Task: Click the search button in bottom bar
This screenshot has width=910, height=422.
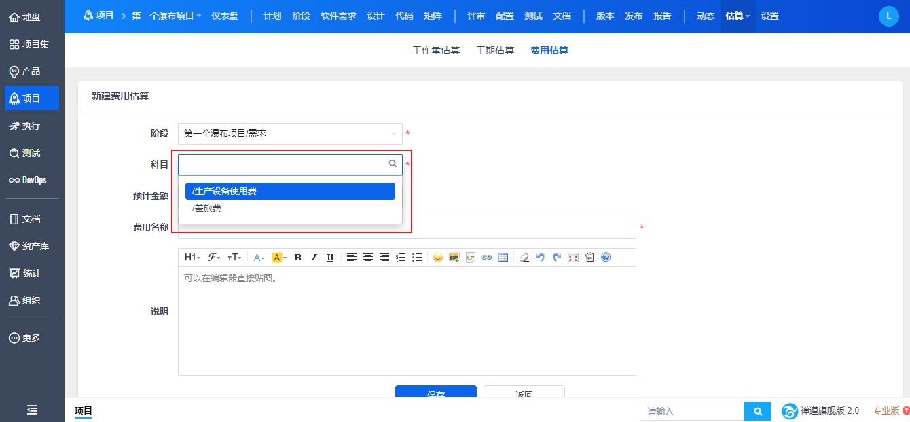Action: [x=758, y=411]
